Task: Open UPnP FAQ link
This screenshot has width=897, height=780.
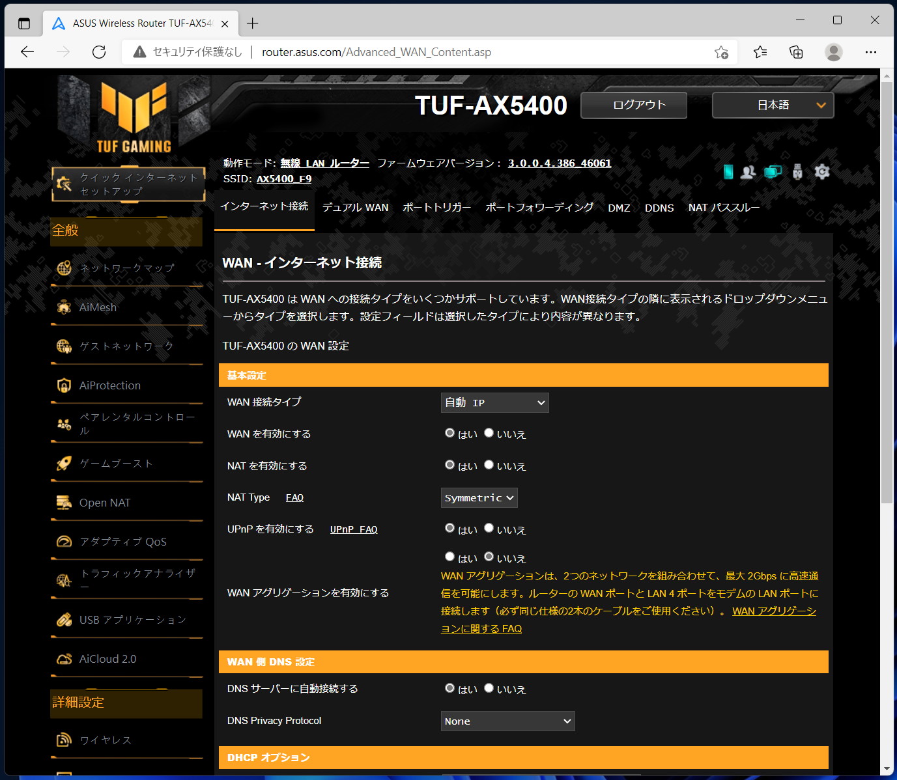Action: 354,529
